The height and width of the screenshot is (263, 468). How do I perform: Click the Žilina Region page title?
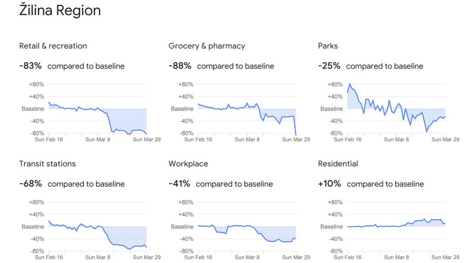click(x=60, y=10)
